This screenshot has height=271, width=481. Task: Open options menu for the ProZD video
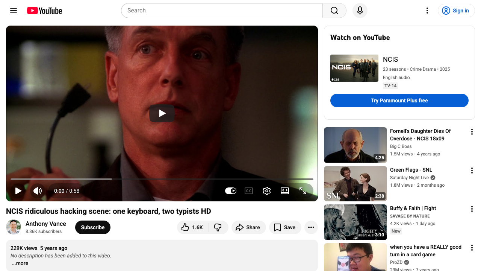(472, 248)
